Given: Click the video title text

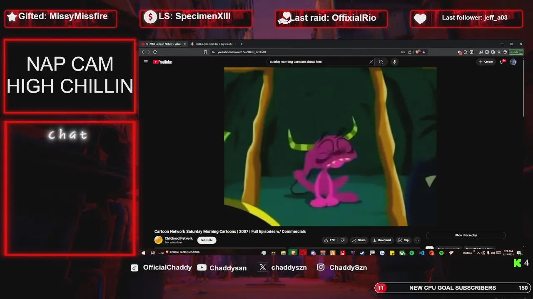Looking at the screenshot, I should 230,231.
